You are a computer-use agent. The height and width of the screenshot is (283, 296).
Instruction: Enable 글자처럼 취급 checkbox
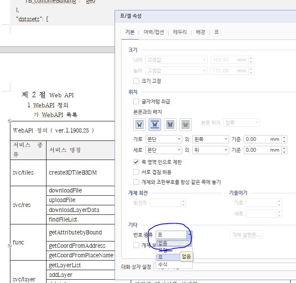click(136, 101)
